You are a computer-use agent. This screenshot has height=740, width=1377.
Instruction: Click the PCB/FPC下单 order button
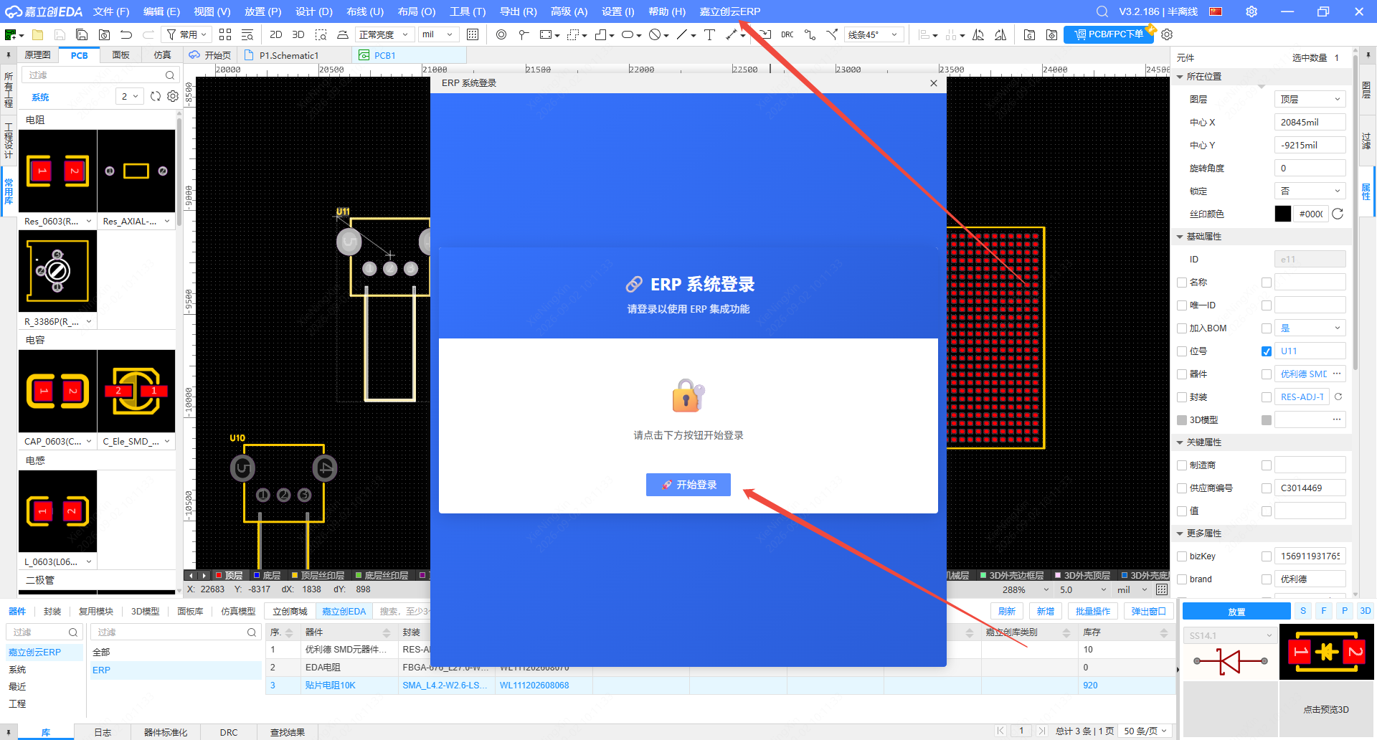point(1108,34)
